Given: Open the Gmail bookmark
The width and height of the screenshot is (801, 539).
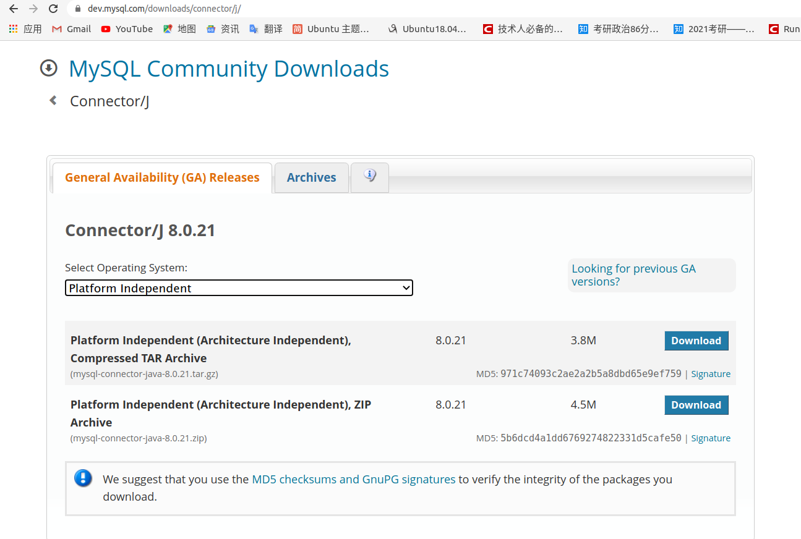Looking at the screenshot, I should click(72, 29).
